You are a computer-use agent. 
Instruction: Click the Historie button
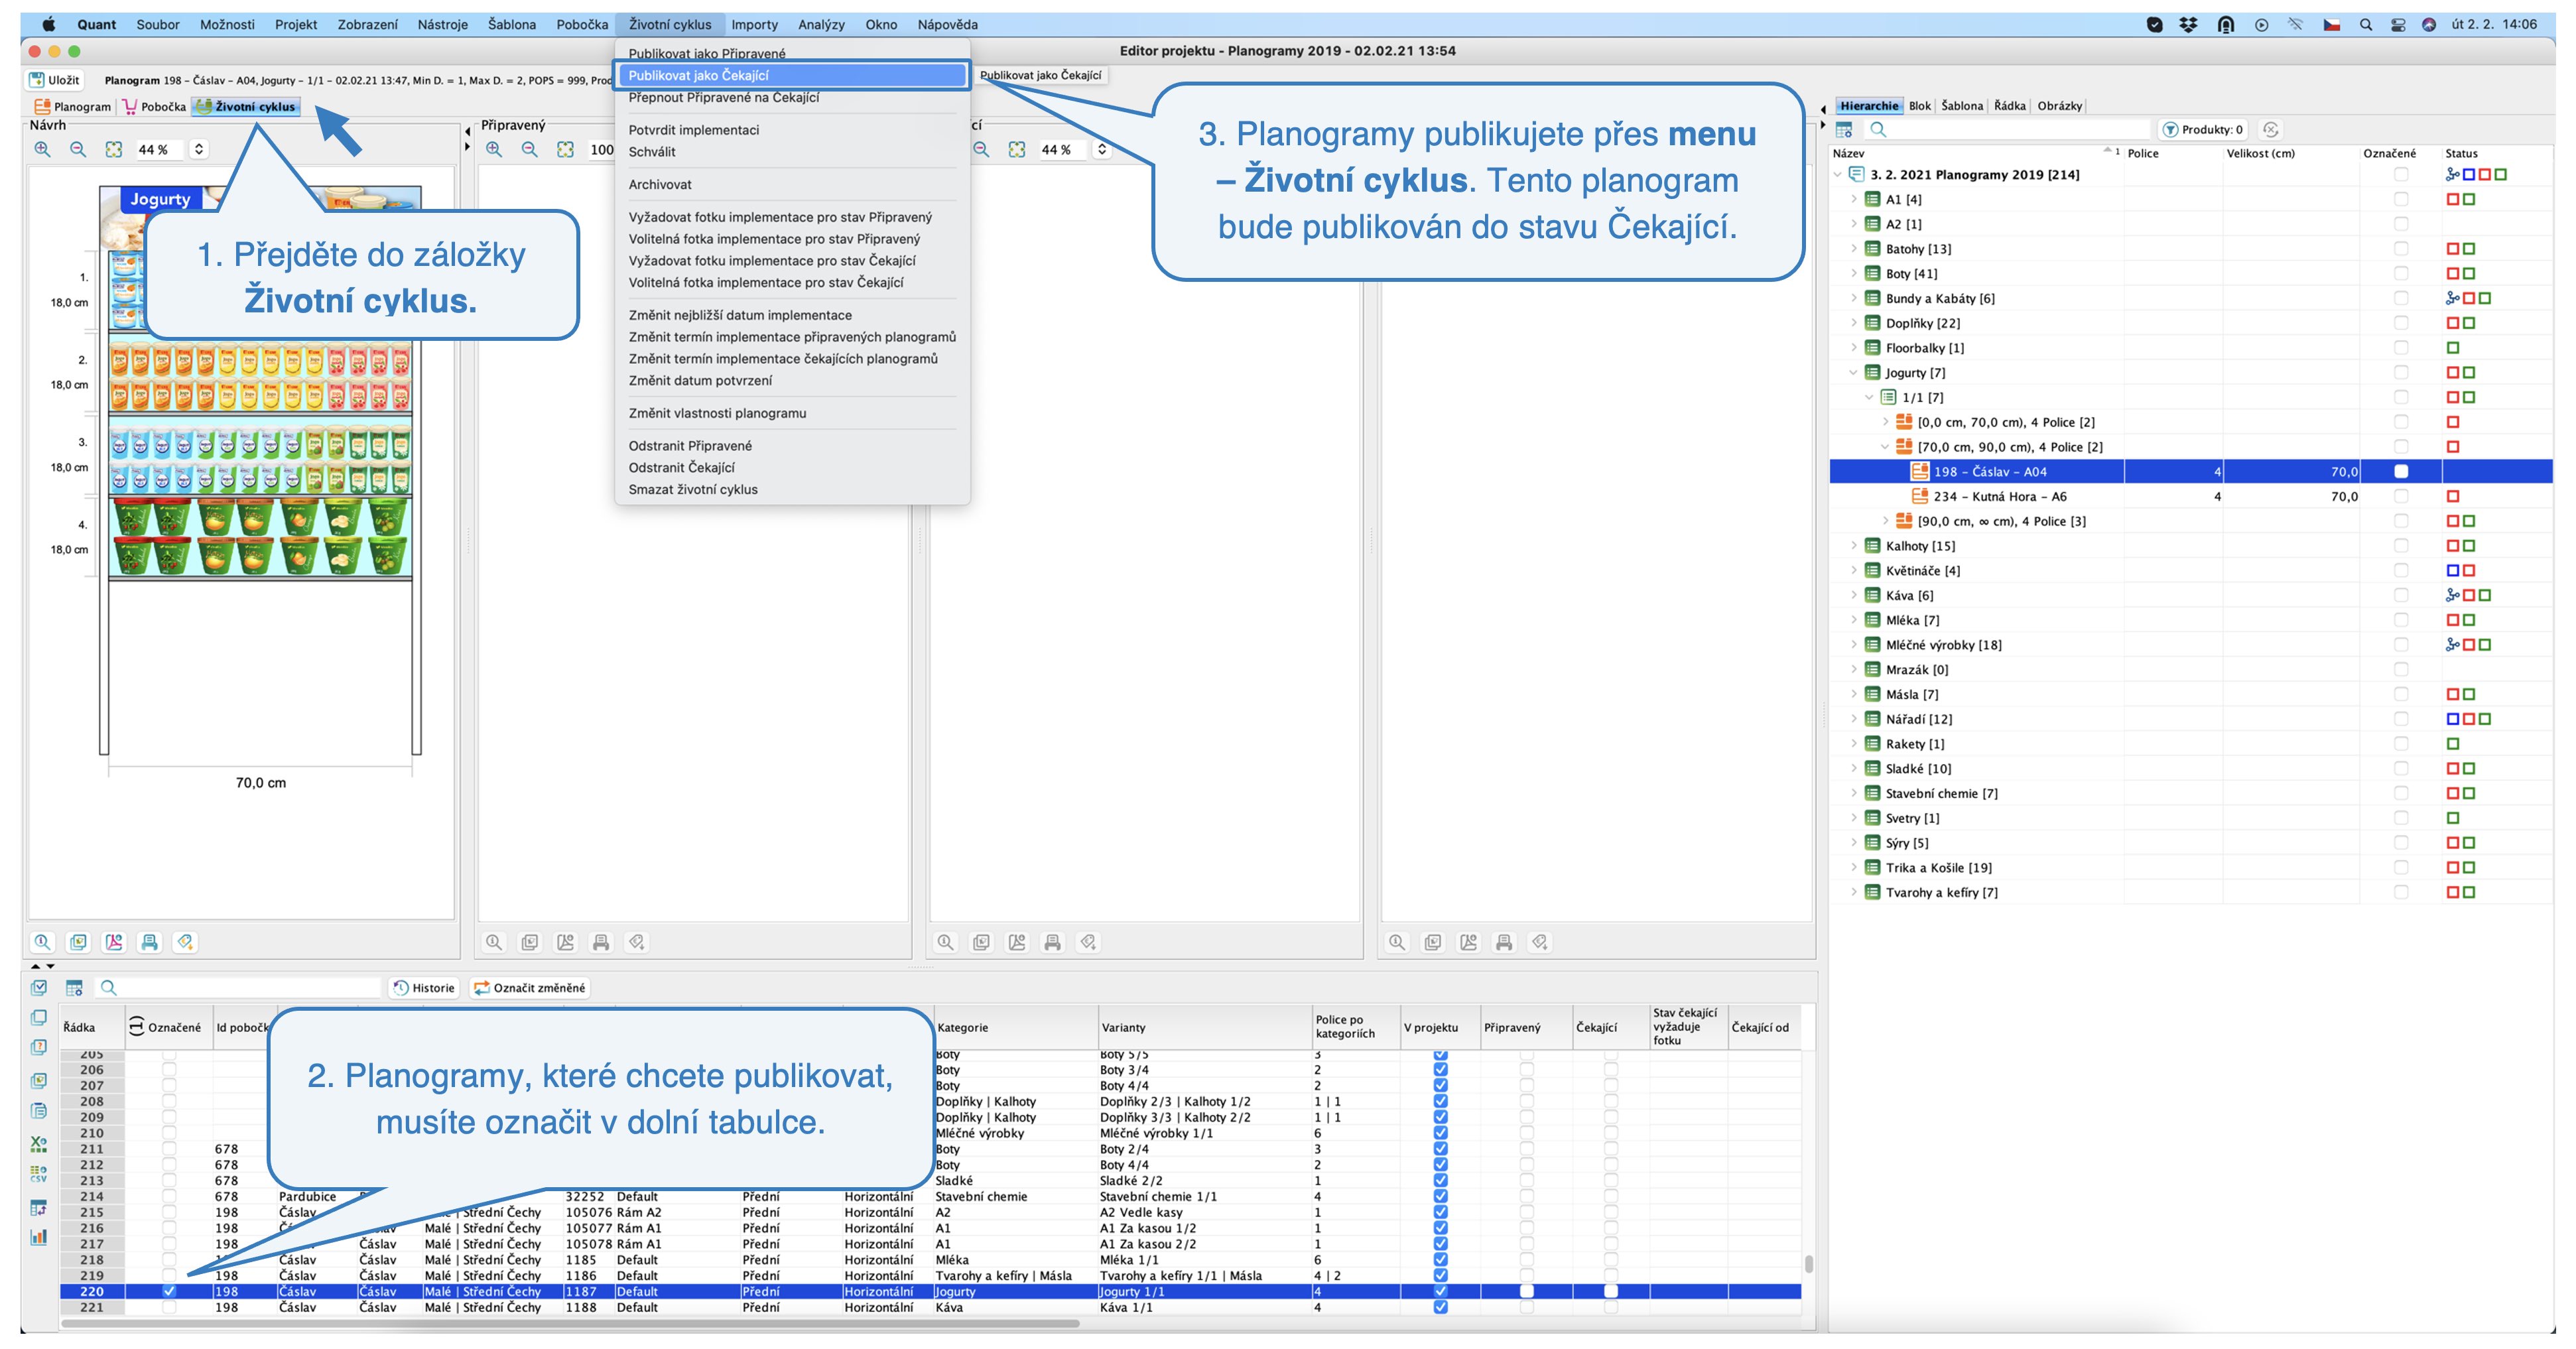424,988
